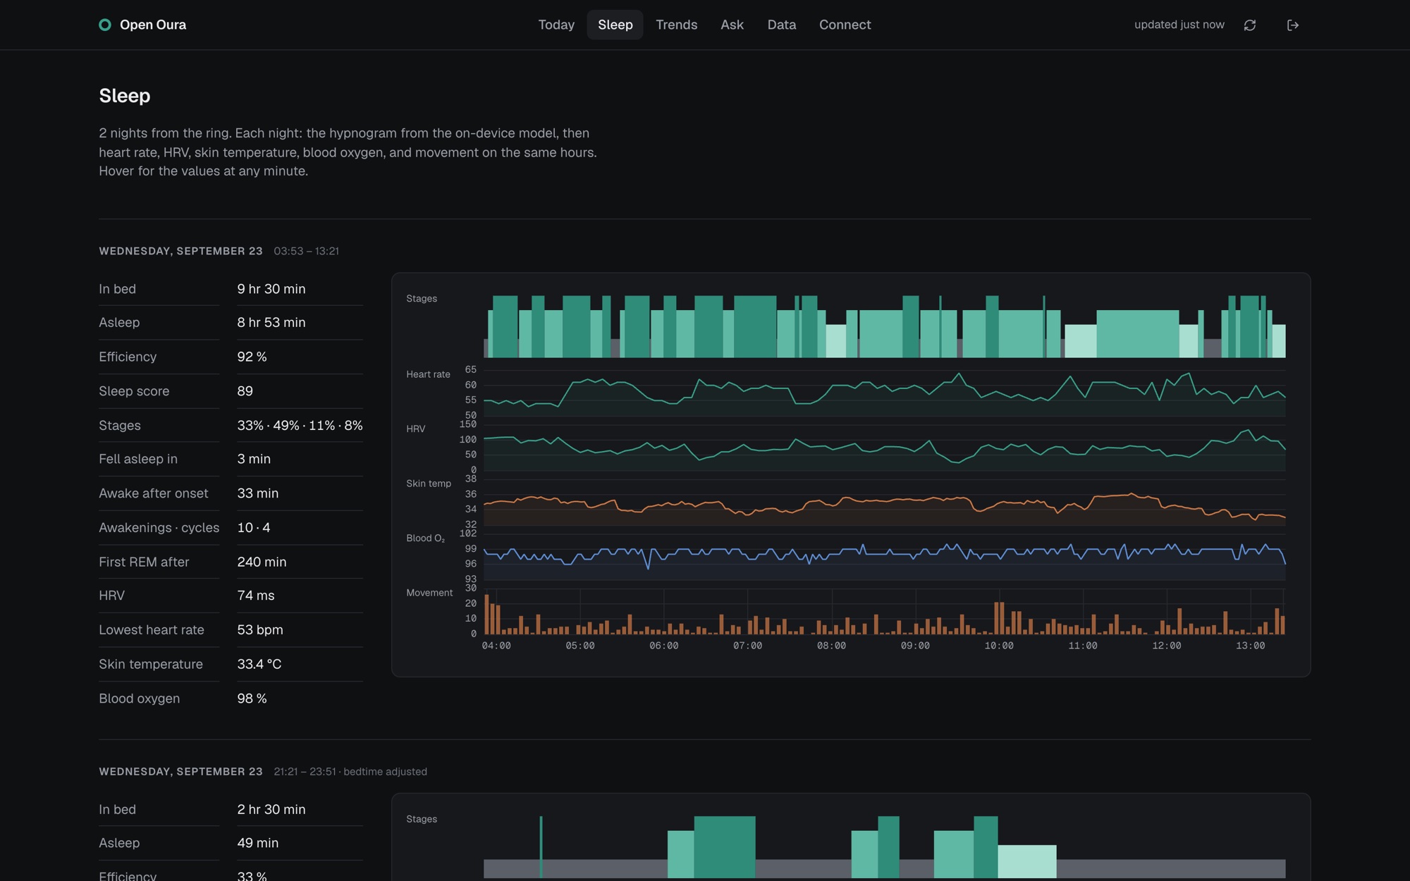Click the sign out icon
1410x881 pixels.
coord(1292,25)
